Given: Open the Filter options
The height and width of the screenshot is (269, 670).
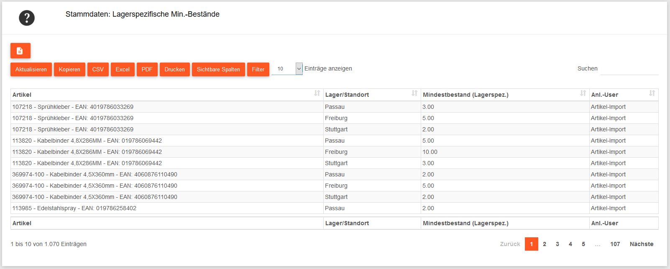Looking at the screenshot, I should pos(258,70).
